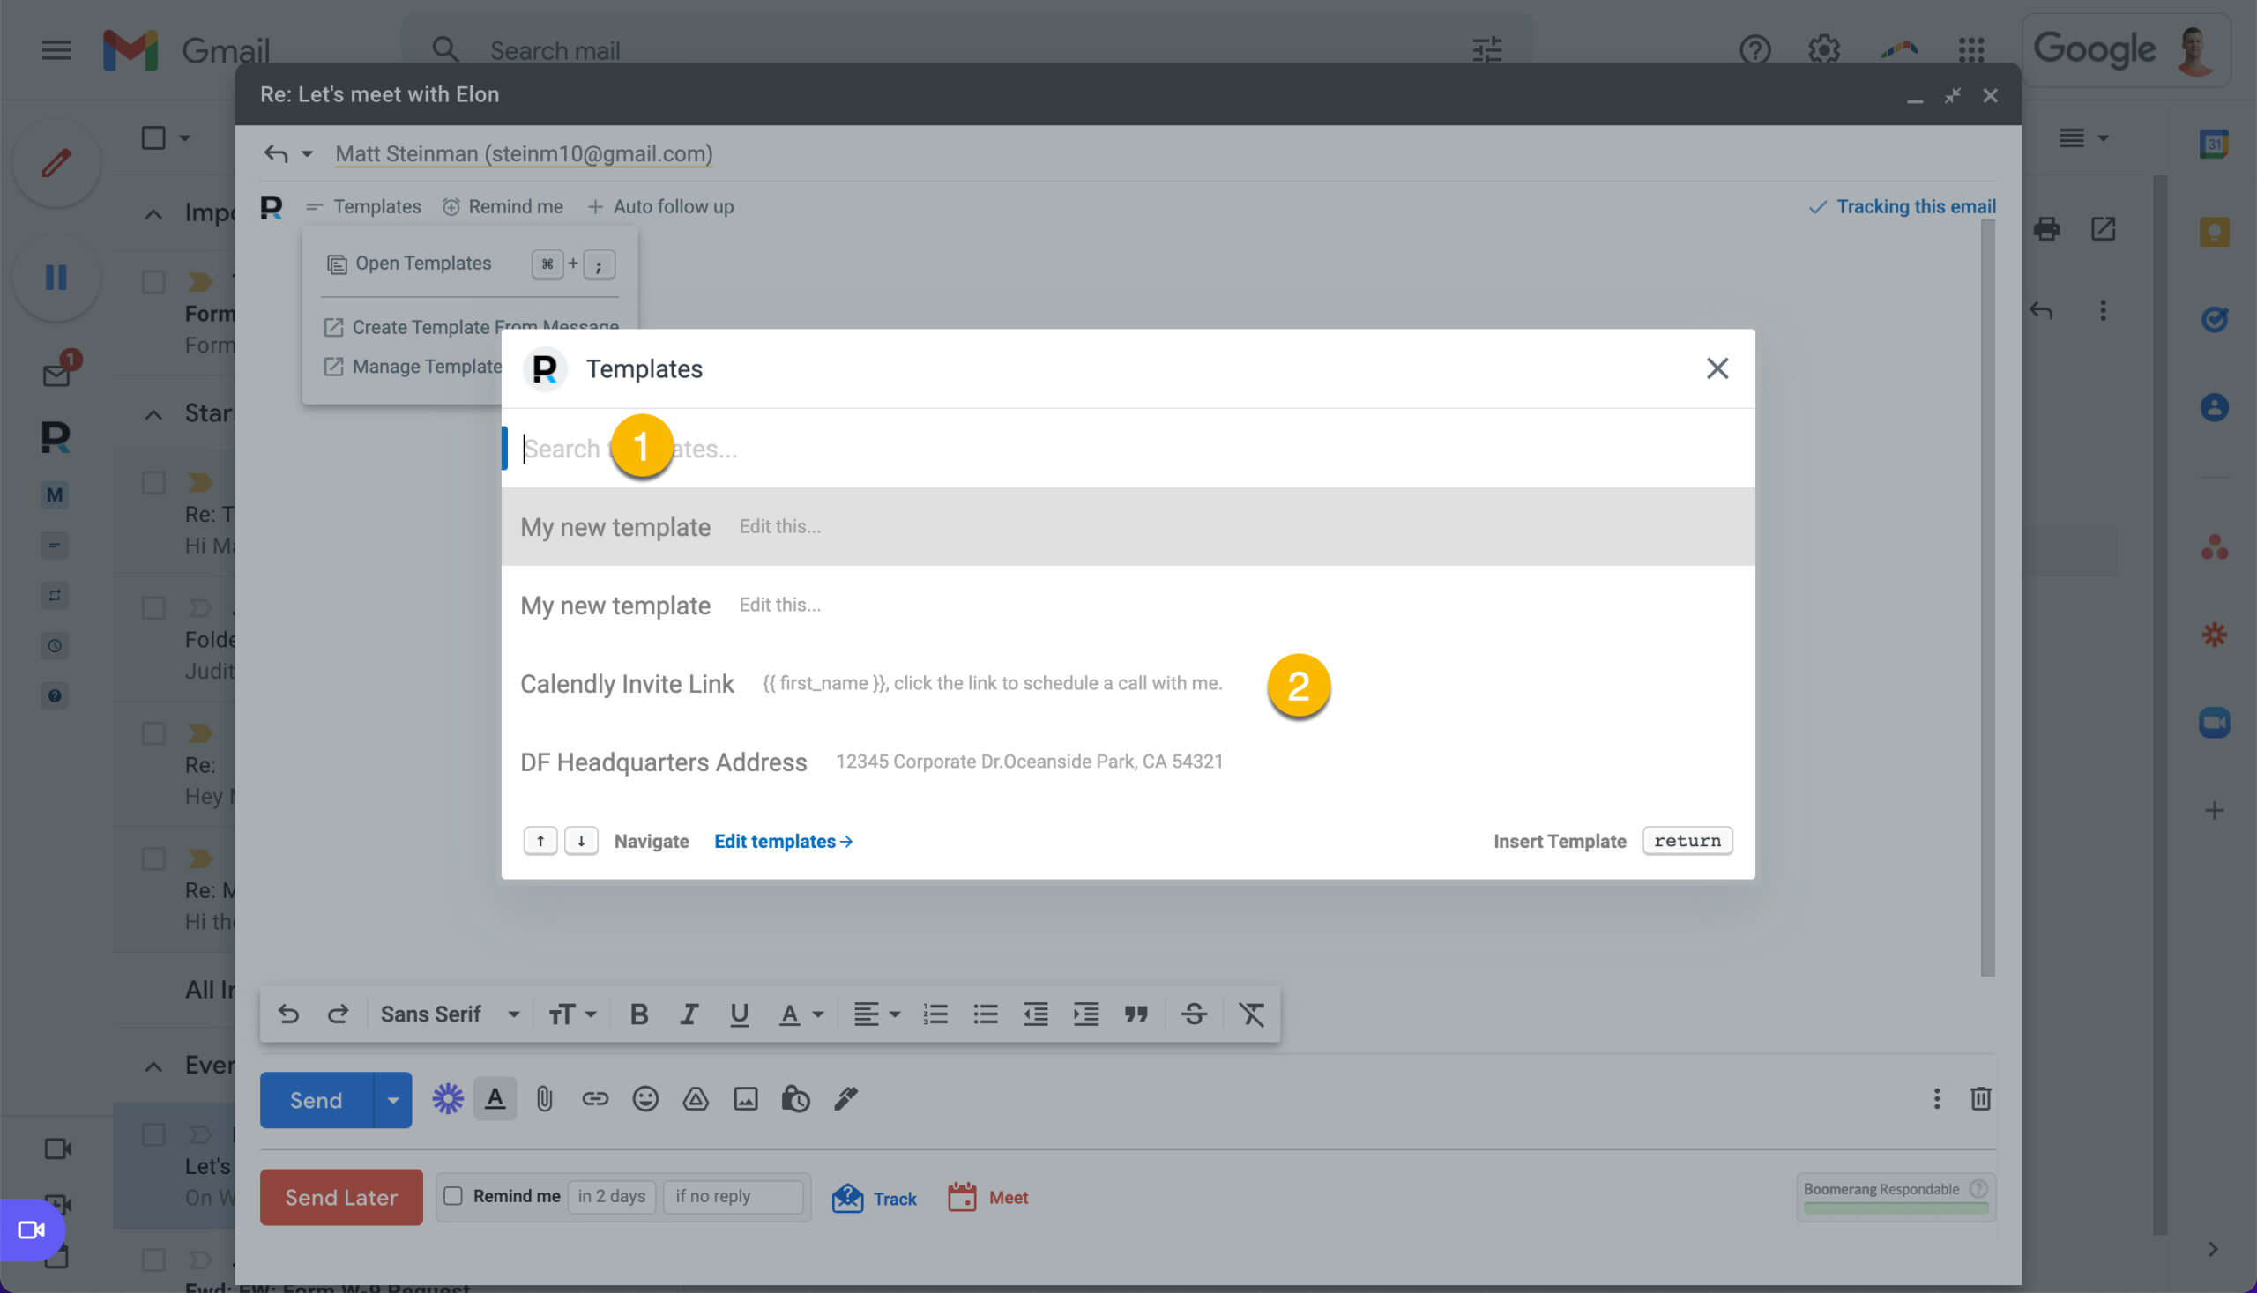Discard draft with trash icon
This screenshot has height=1293, width=2257.
coord(1980,1098)
